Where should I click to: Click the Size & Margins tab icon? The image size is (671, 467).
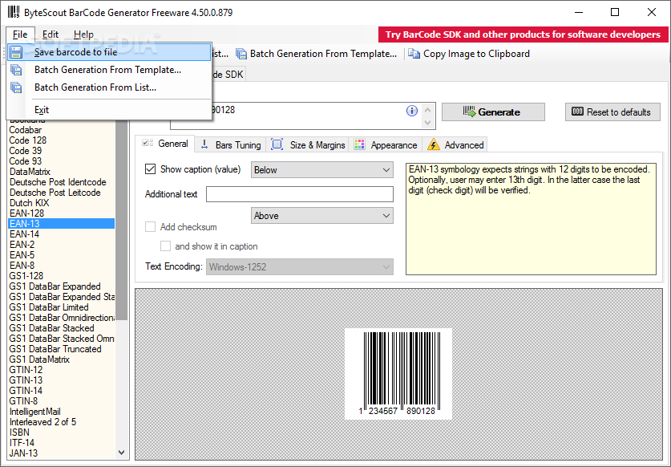coord(277,144)
